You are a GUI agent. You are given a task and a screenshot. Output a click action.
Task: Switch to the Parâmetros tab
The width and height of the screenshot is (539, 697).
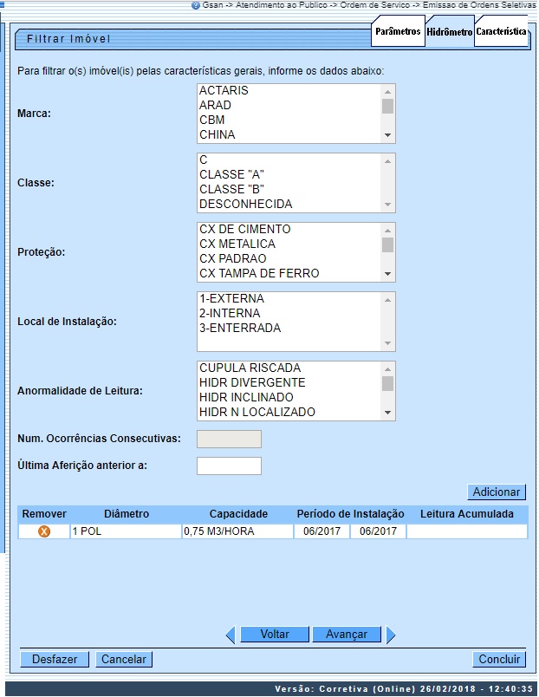pyautogui.click(x=398, y=31)
